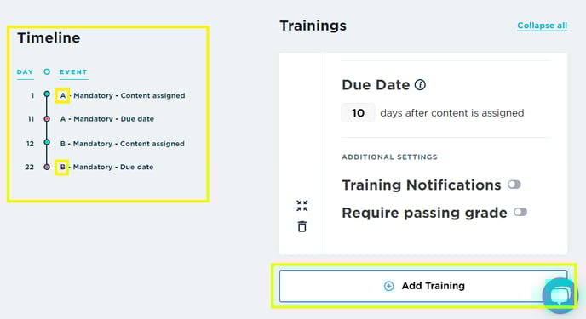Viewport: 586px width, 319px height.
Task: Click the plus icon in Add Training
Action: point(388,286)
